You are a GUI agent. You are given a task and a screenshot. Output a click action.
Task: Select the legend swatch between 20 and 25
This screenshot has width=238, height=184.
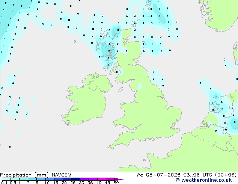point(67,179)
